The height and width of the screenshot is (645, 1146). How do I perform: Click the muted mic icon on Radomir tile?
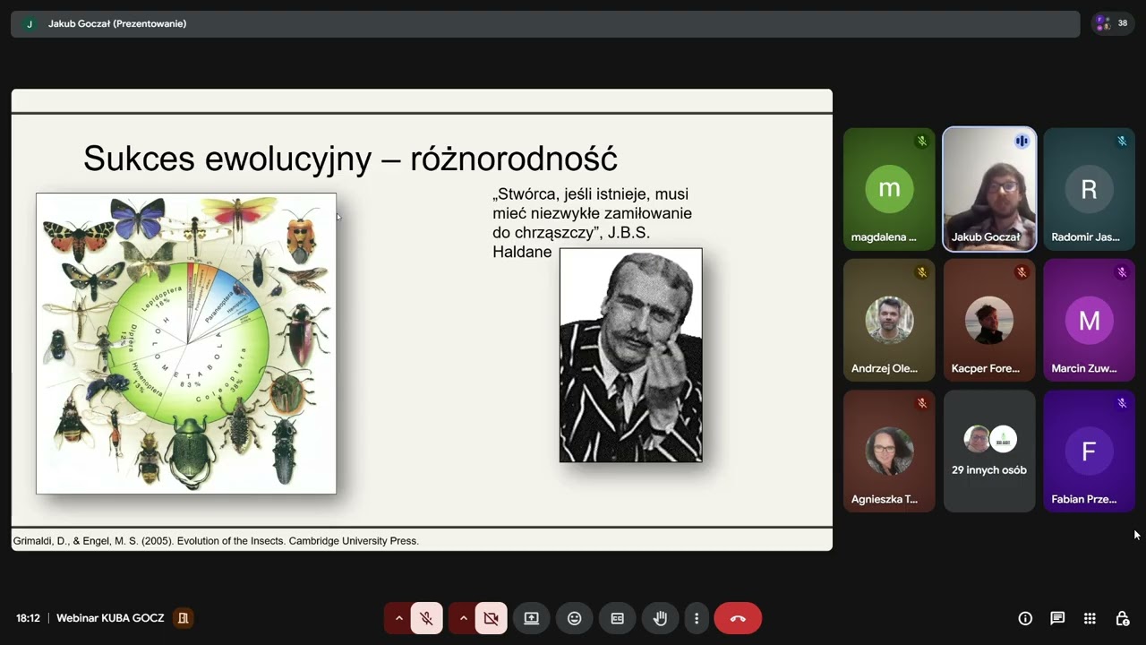click(1121, 142)
